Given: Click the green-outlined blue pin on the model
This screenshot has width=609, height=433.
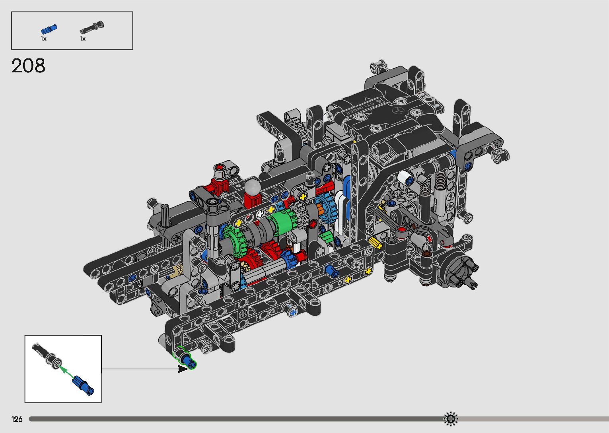Looking at the screenshot, I should 186,358.
